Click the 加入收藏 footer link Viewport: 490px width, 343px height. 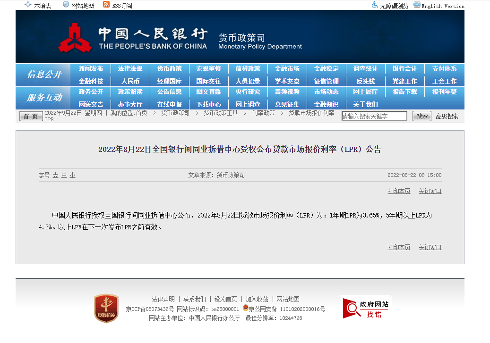(257, 299)
